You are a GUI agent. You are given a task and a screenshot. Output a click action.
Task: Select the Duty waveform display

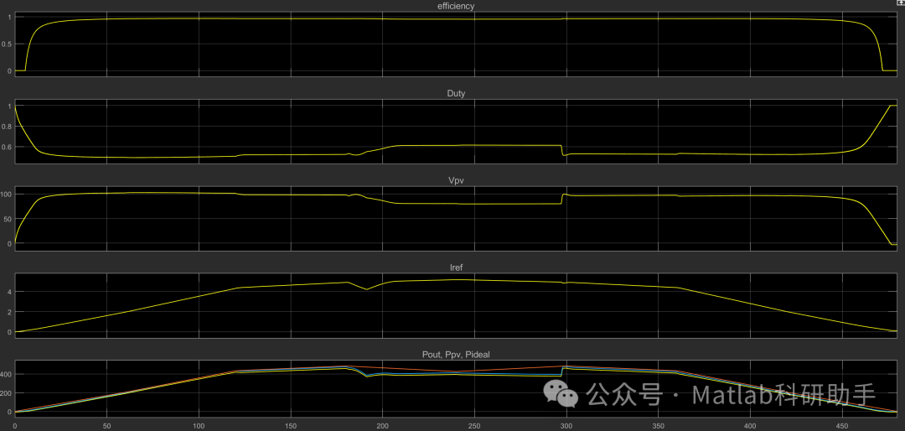(456, 131)
